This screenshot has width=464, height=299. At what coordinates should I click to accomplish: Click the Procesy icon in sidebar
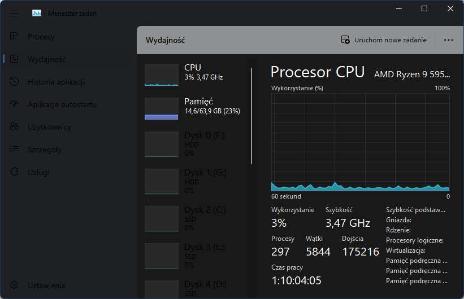pos(14,36)
